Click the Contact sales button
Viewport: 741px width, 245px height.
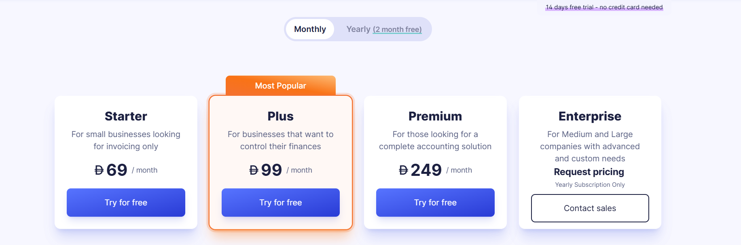(x=590, y=208)
